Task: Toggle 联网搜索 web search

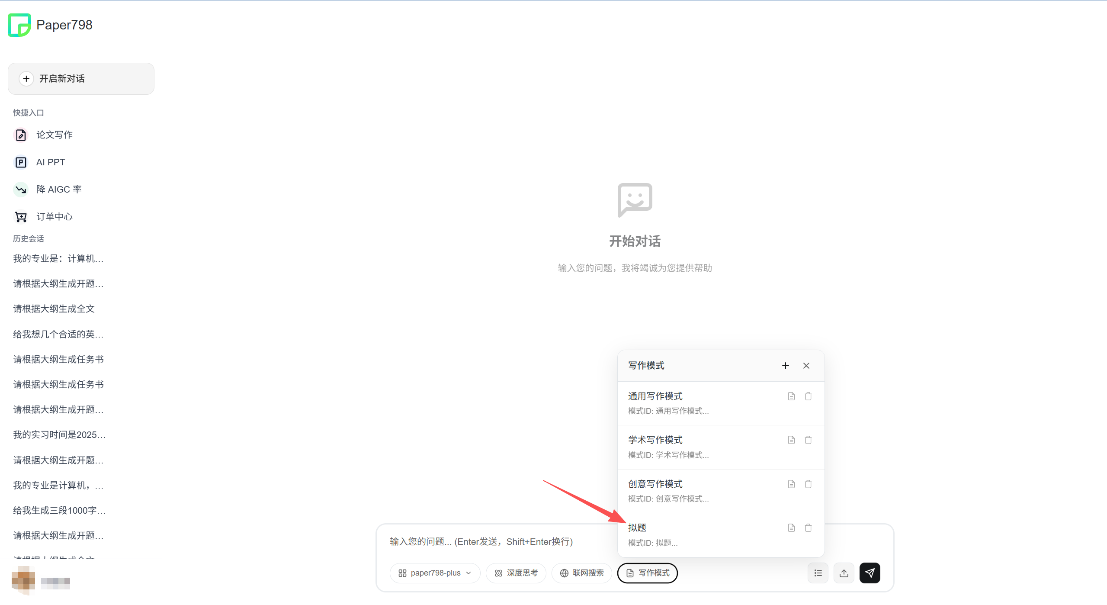Action: click(582, 573)
